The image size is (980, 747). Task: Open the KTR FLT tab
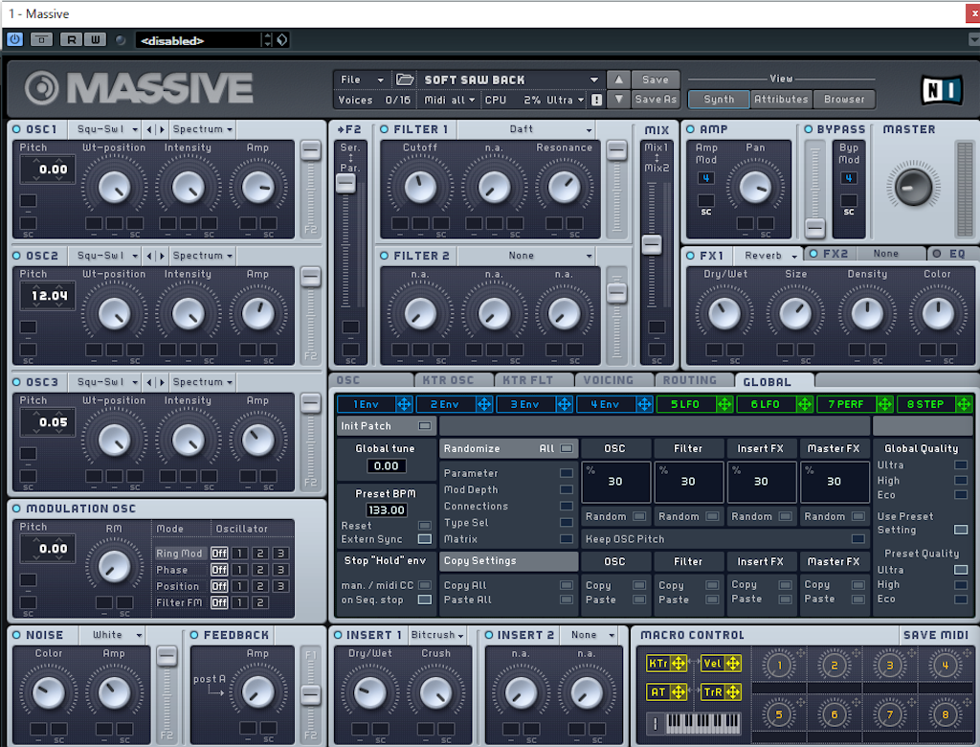[x=532, y=380]
